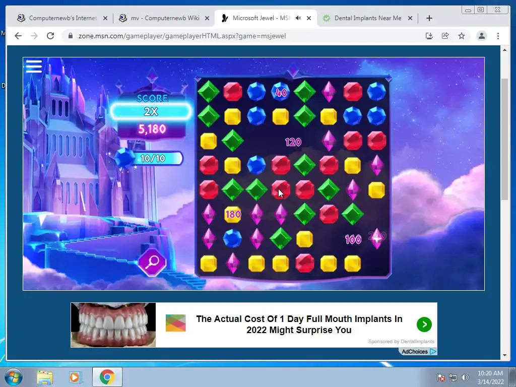Click the network tray icon

[453, 377]
